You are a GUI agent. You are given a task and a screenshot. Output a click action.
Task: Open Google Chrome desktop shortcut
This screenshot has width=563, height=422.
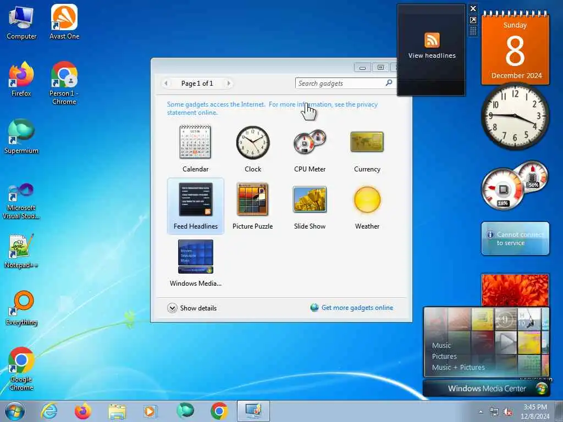21,369
